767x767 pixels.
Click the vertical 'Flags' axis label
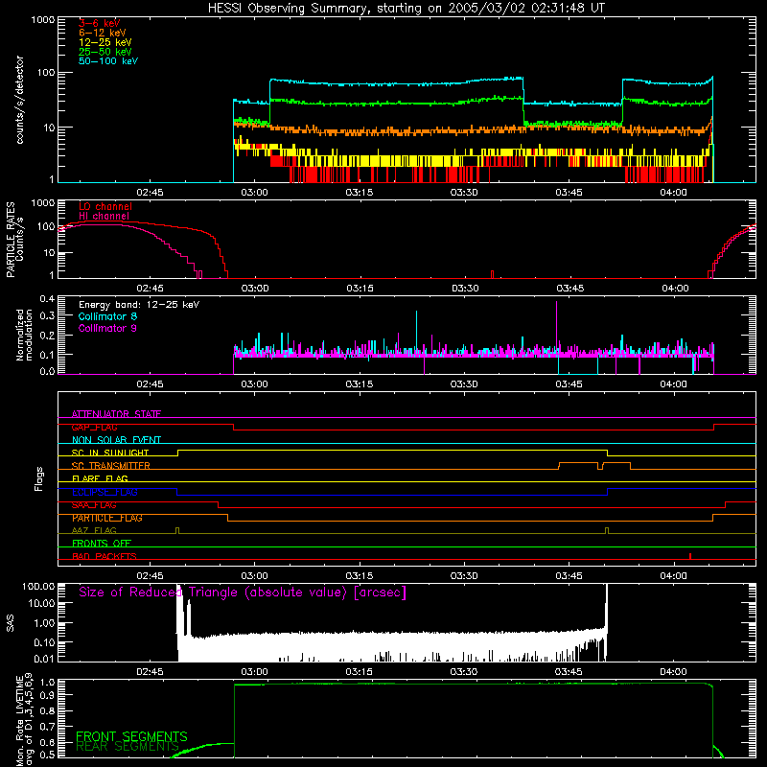tap(39, 478)
